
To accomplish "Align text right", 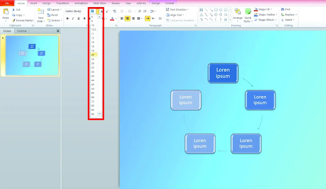I will coord(133,18).
